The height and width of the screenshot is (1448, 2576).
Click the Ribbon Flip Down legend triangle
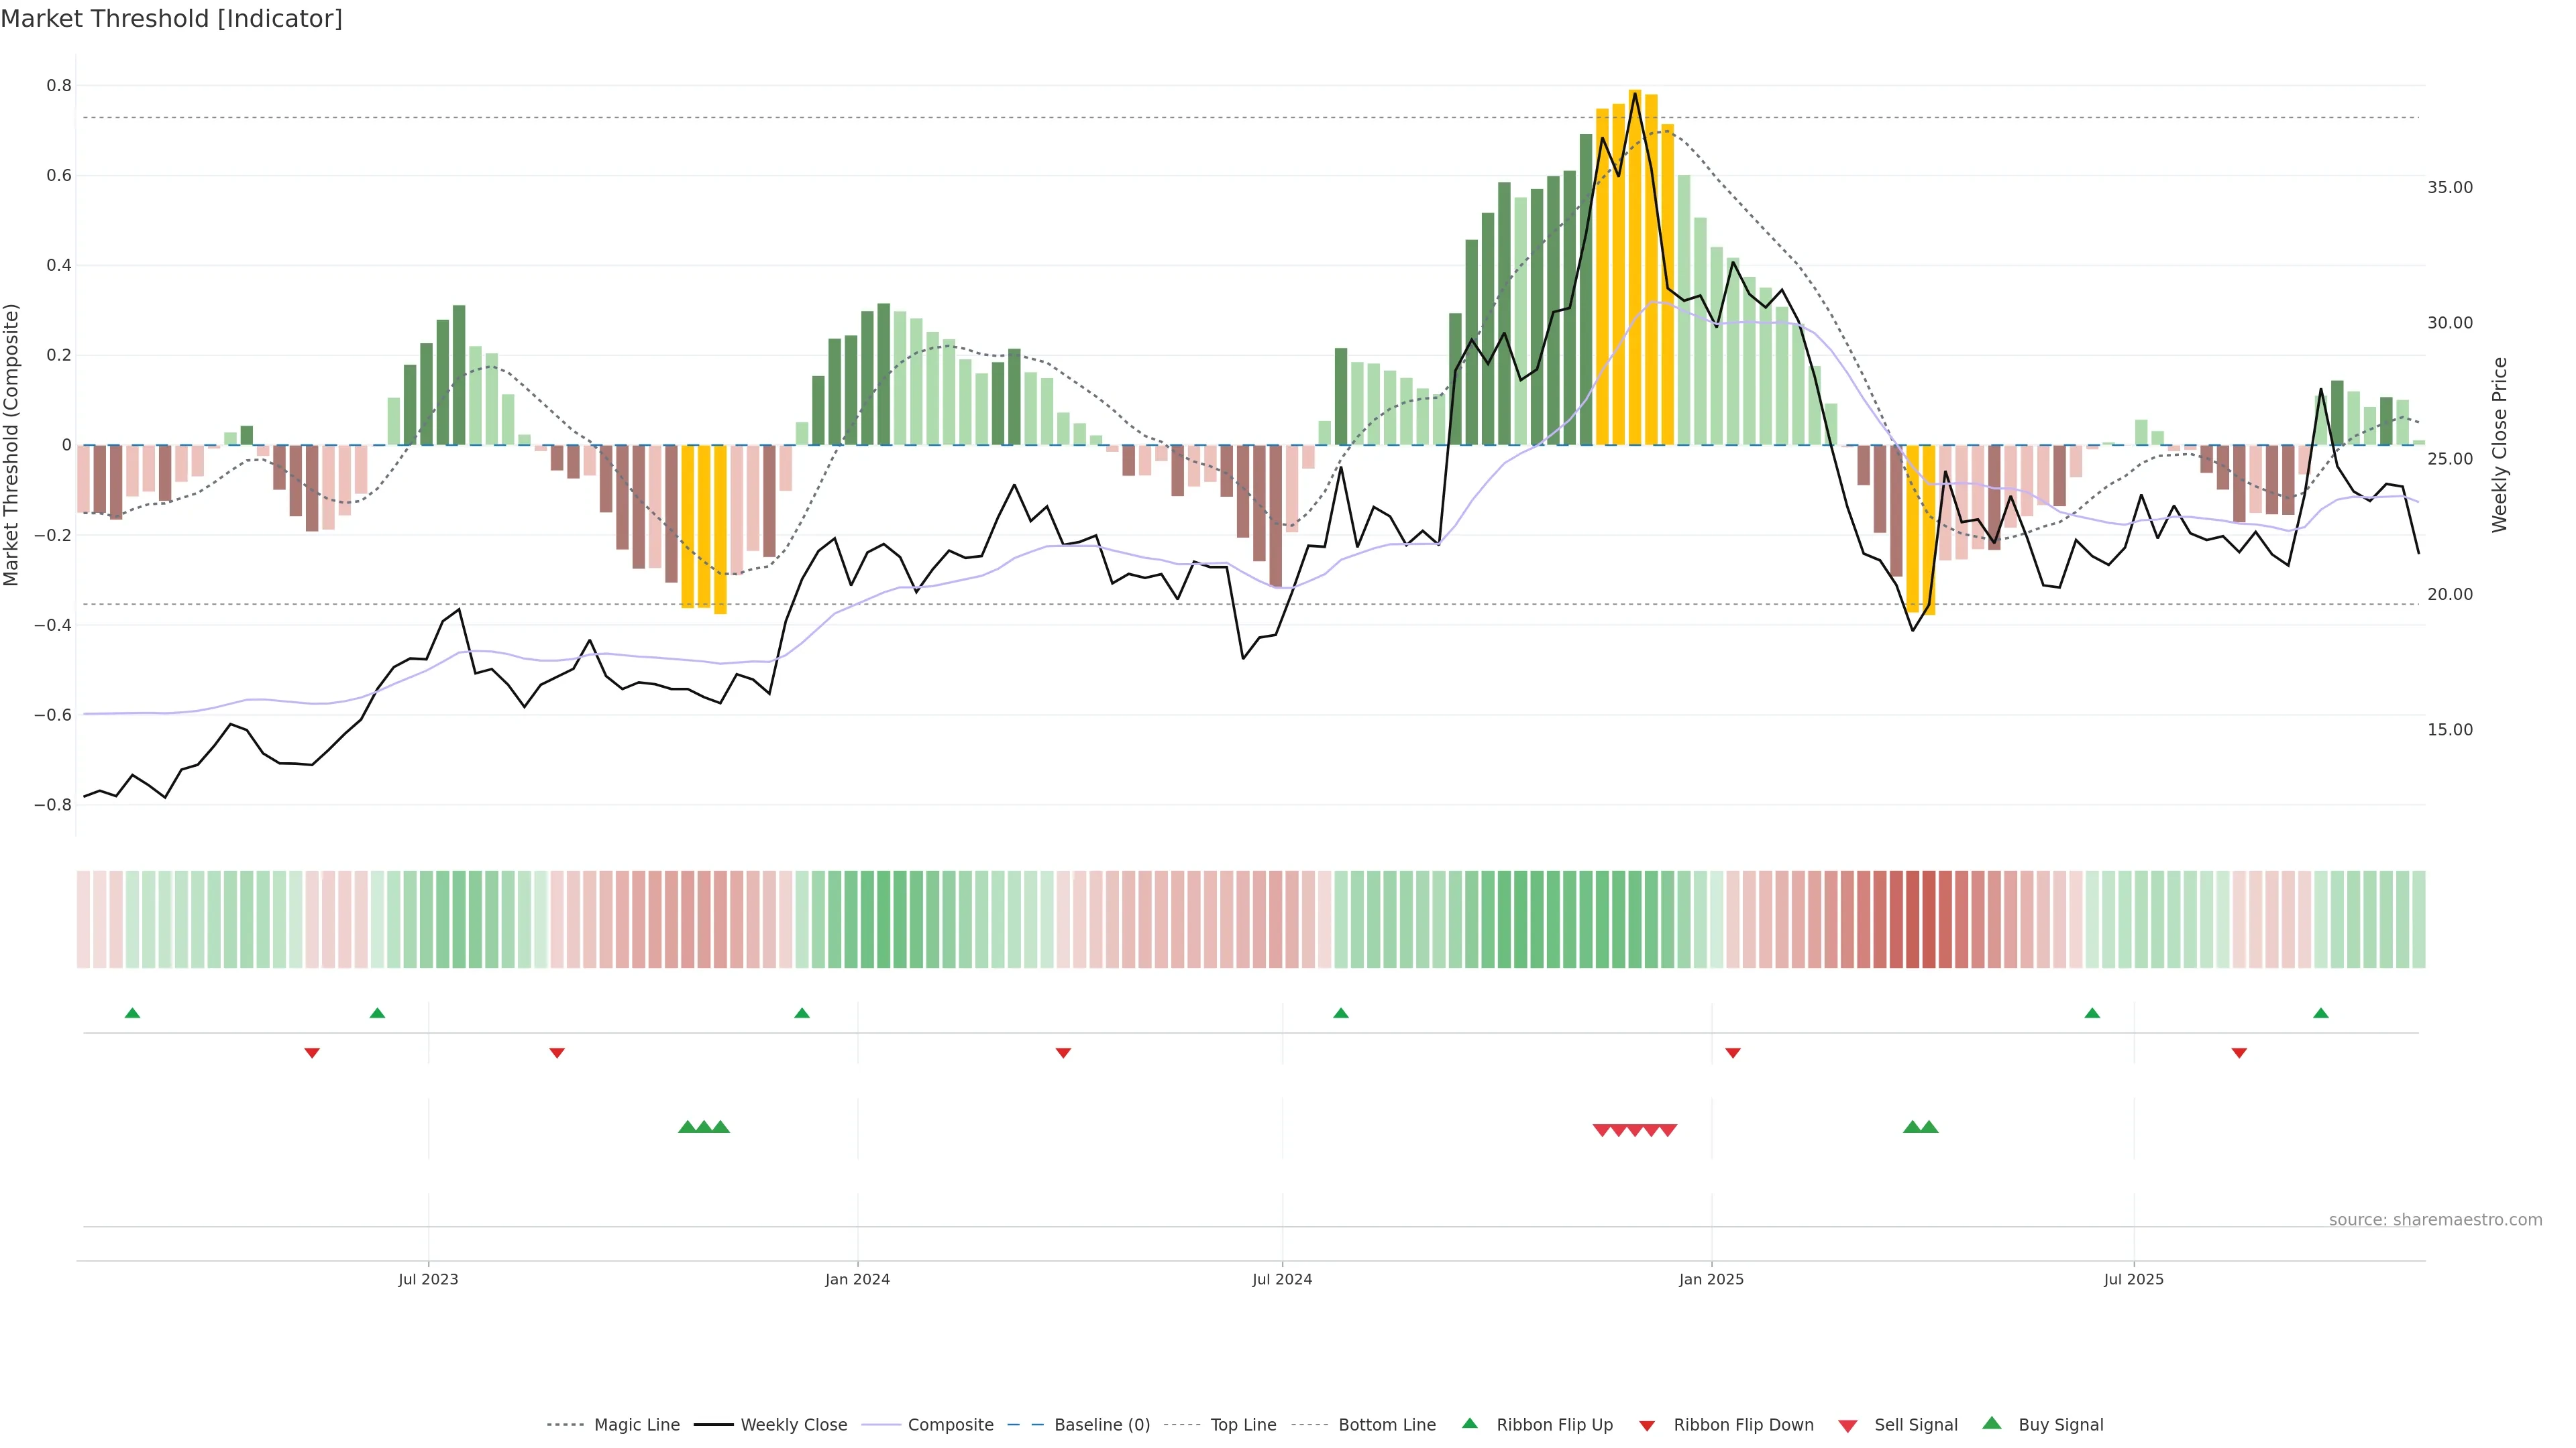pos(1647,1425)
